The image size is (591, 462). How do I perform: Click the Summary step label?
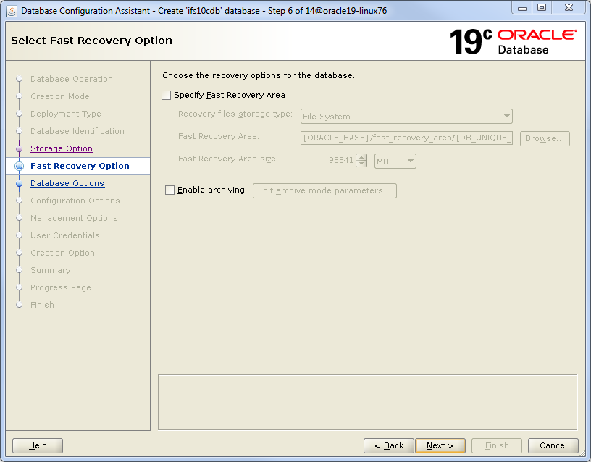51,270
